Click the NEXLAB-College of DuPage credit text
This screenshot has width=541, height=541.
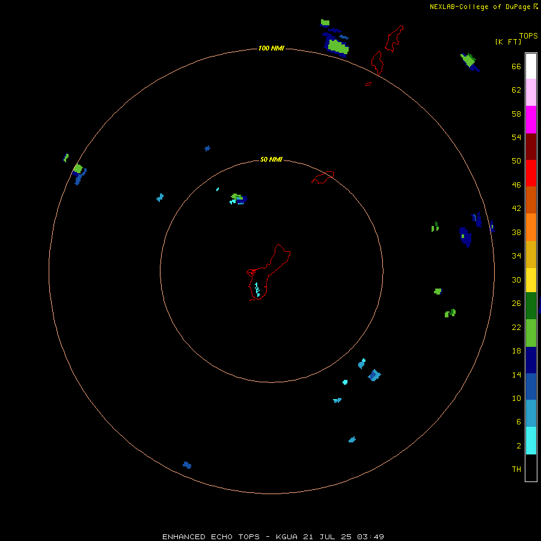(480, 7)
